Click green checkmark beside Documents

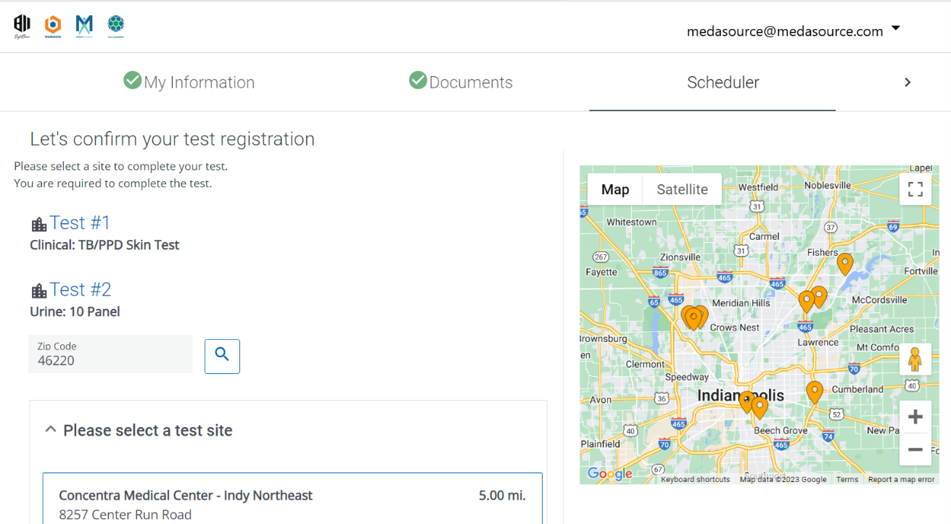coord(418,80)
